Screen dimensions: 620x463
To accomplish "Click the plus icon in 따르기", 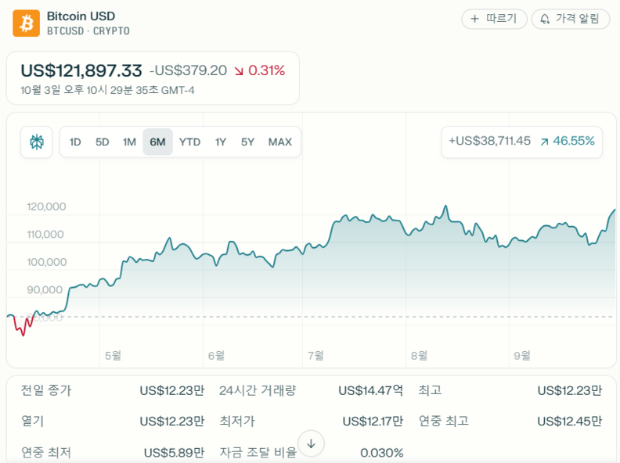I will pos(474,19).
